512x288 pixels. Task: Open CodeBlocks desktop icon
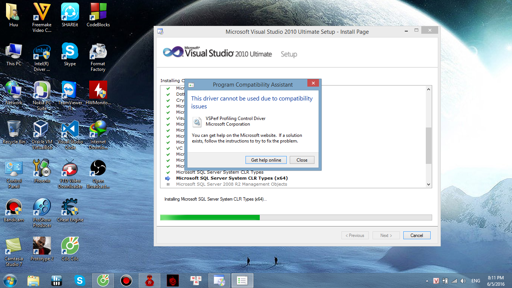(98, 15)
